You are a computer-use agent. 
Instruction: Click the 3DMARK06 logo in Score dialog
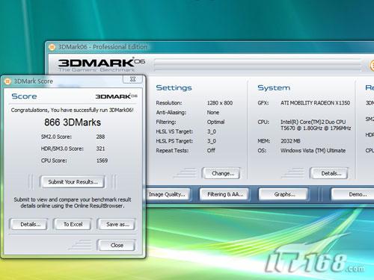coord(116,96)
